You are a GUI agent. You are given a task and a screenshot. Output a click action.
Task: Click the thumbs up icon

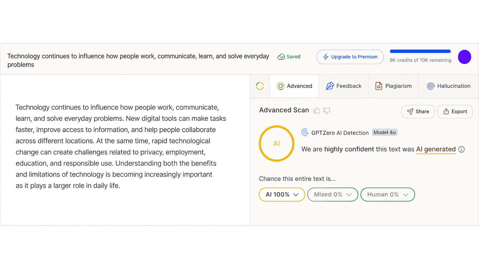pyautogui.click(x=317, y=110)
